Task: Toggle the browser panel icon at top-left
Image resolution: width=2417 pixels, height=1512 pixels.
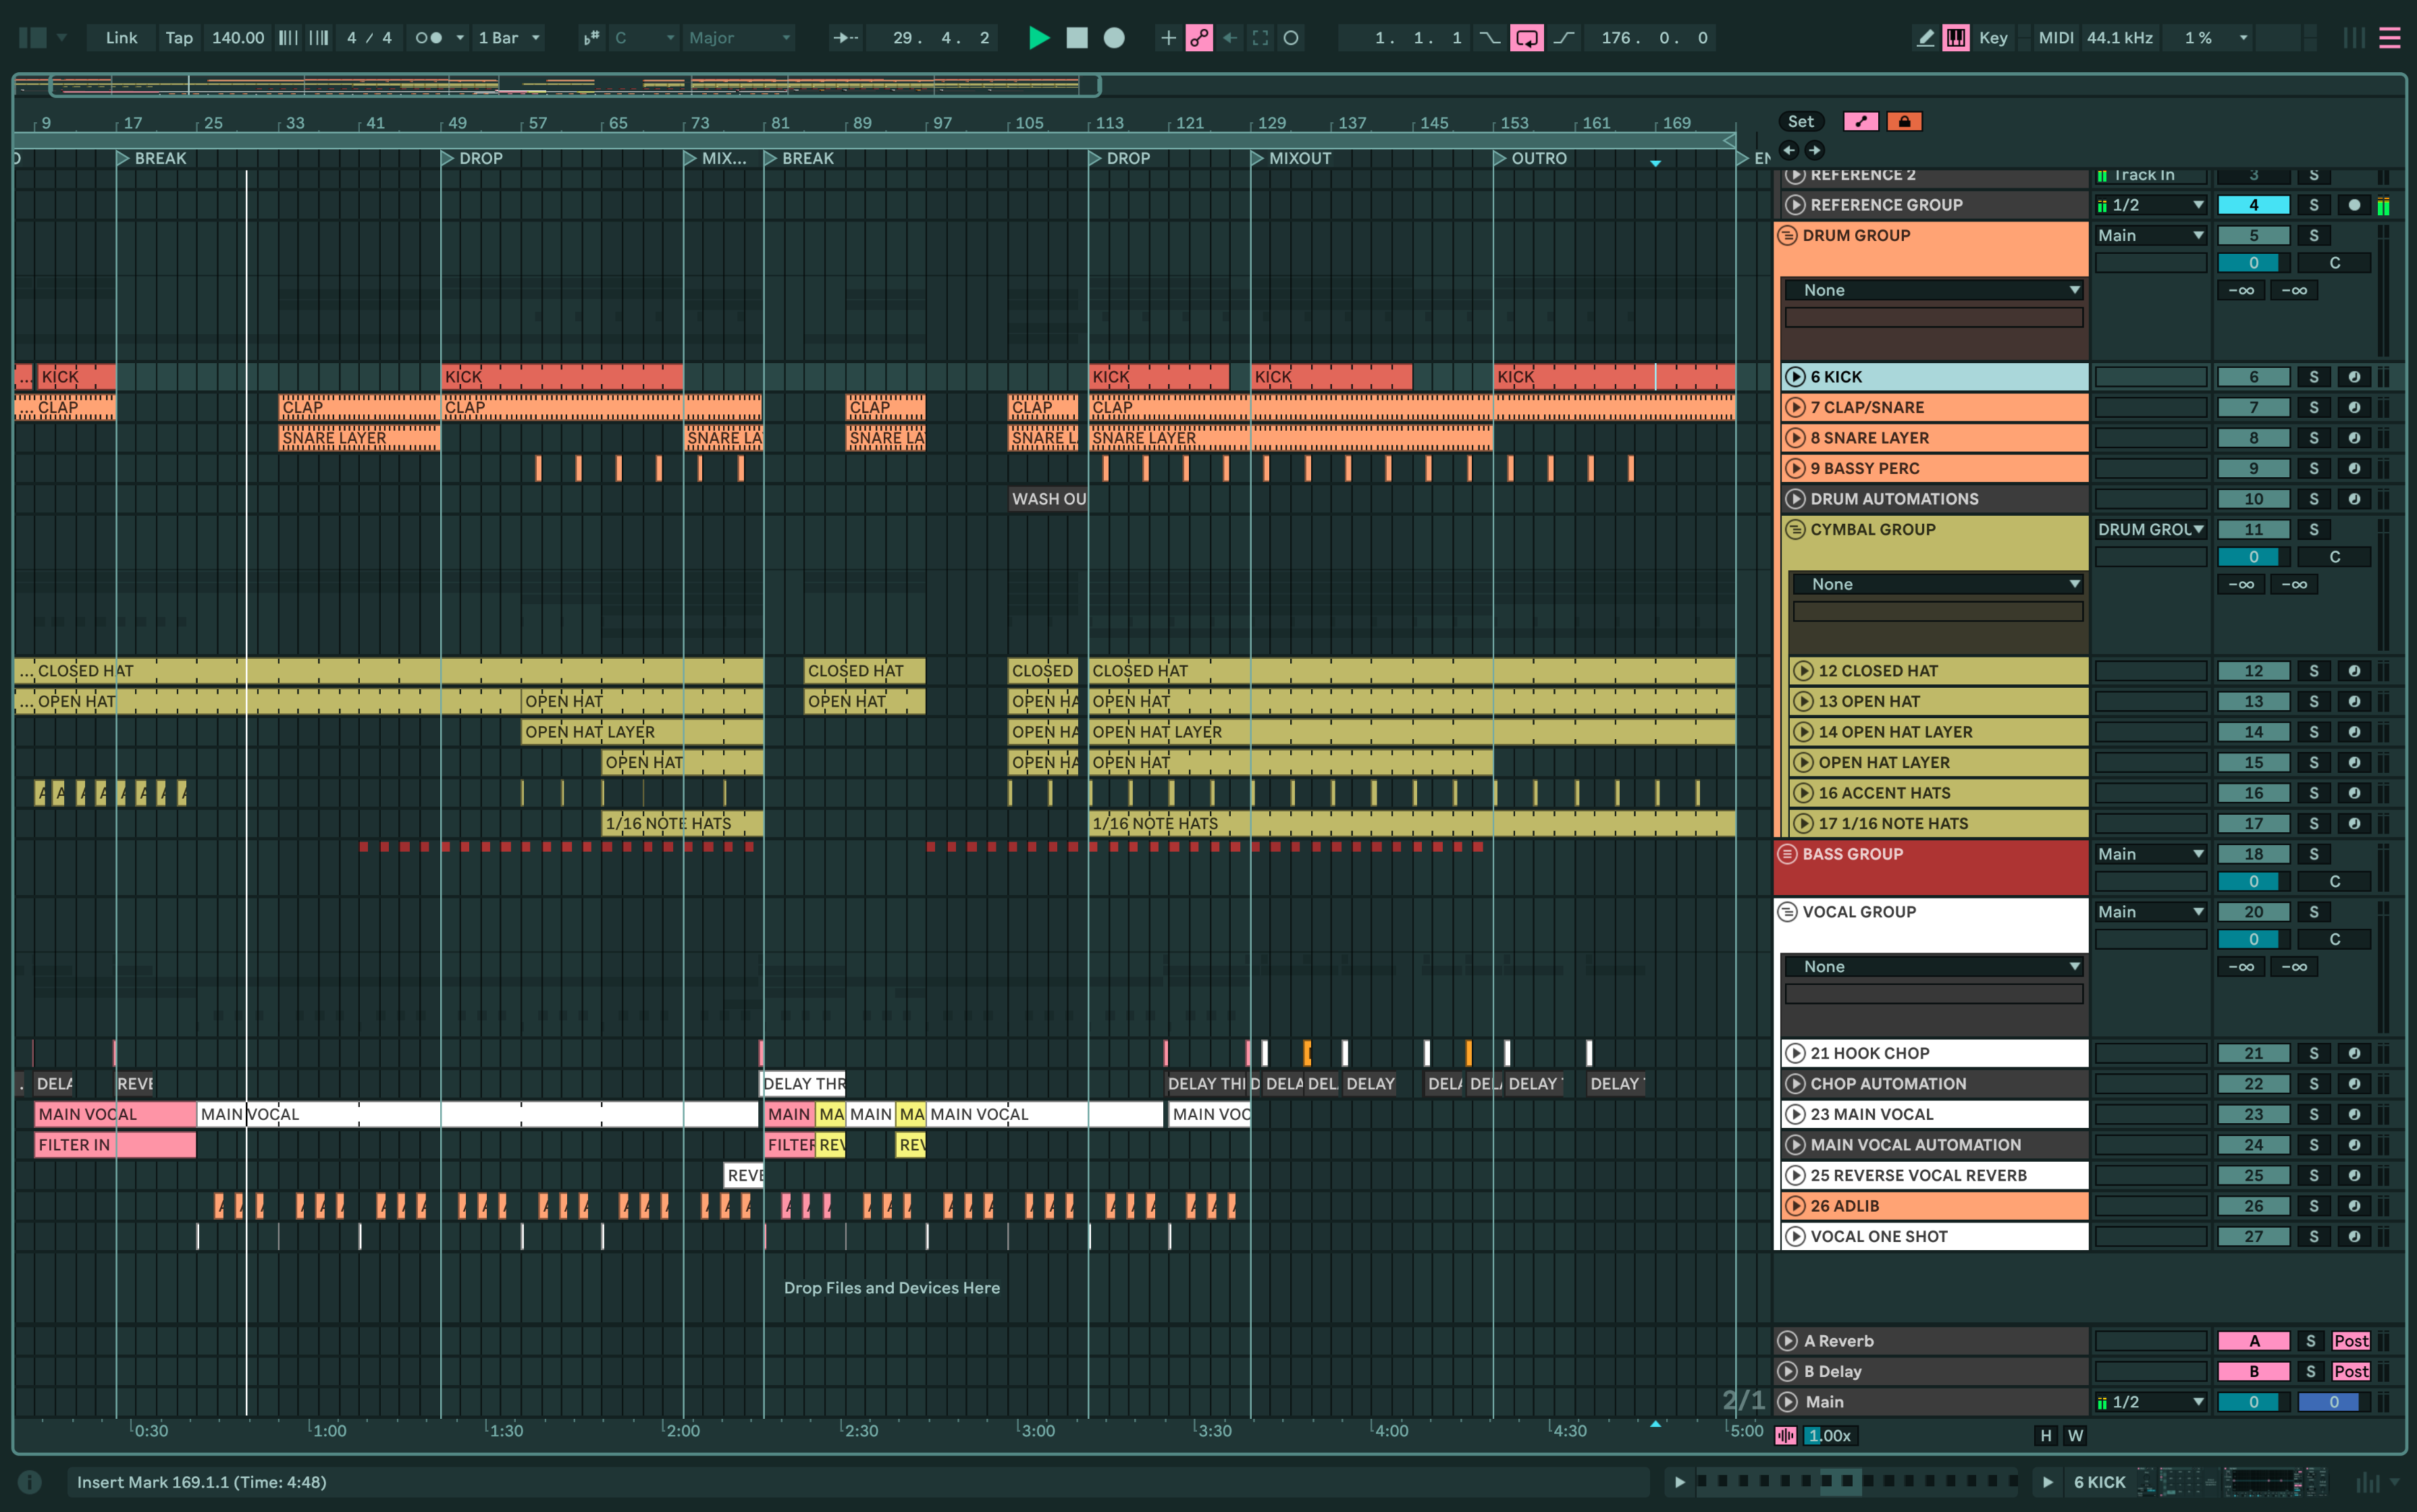Action: pos(32,38)
